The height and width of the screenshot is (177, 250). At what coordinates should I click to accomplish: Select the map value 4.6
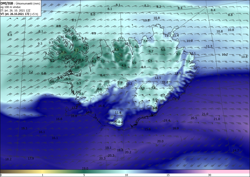[x=81, y=60]
